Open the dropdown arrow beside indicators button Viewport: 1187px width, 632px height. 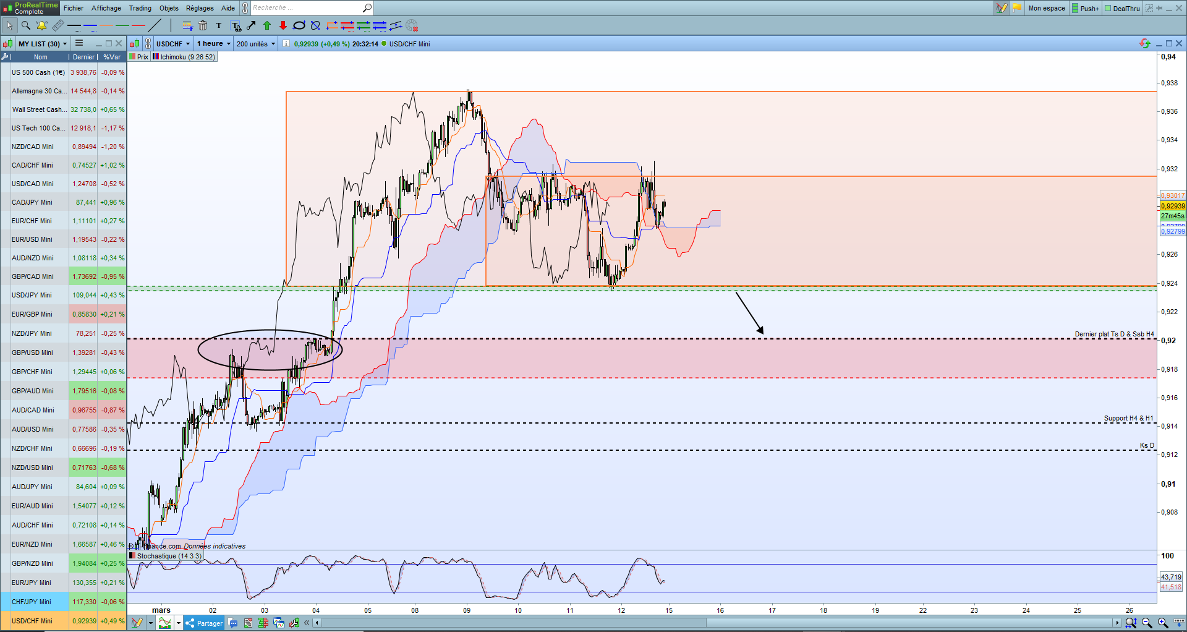pyautogui.click(x=179, y=623)
